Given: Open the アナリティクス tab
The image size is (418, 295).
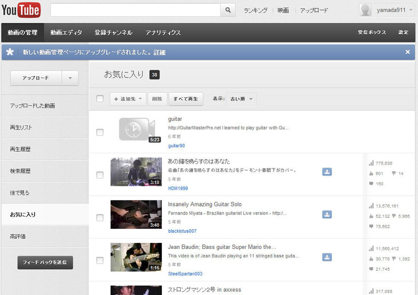Looking at the screenshot, I should (163, 32).
